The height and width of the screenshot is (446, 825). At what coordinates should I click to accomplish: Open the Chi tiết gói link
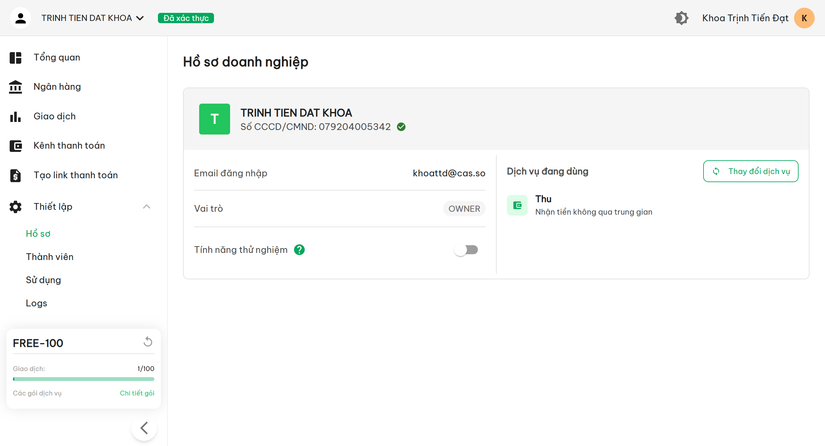click(137, 393)
